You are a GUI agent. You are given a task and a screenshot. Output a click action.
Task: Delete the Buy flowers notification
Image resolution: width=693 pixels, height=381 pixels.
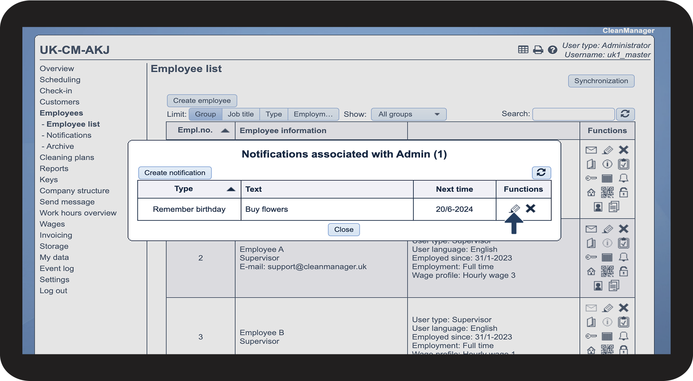[x=531, y=209]
